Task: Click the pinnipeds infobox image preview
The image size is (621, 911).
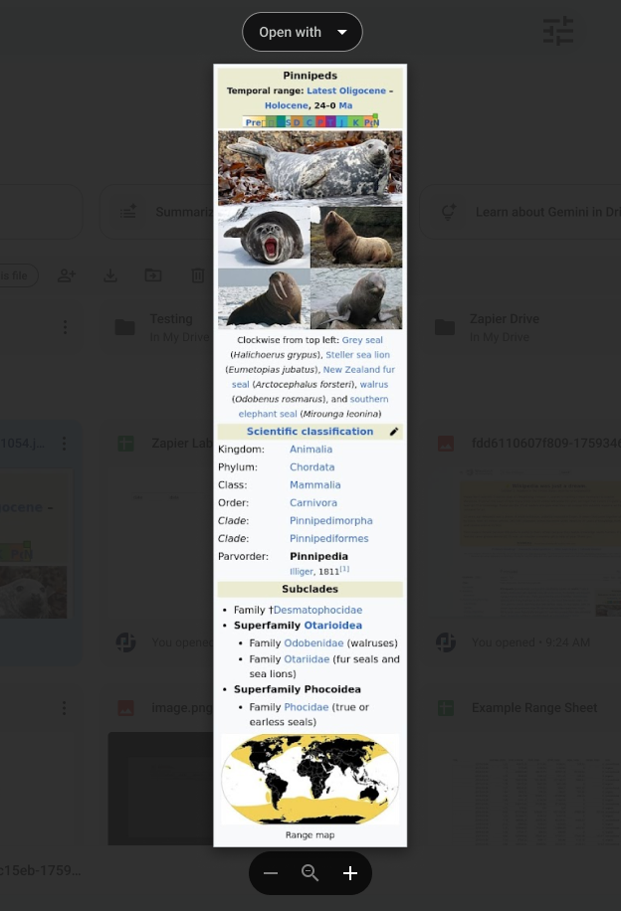Action: [x=310, y=455]
